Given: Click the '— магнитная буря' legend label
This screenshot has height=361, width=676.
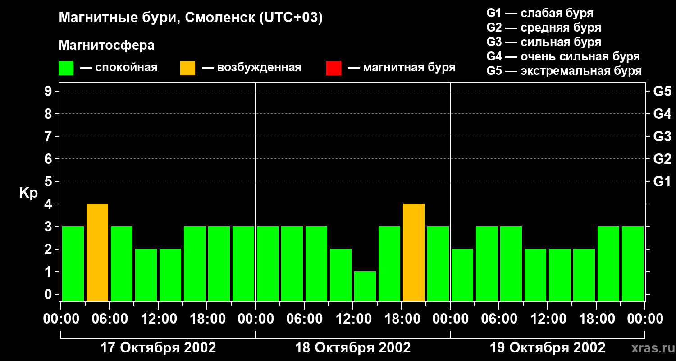Looking at the screenshot, I should (x=402, y=68).
